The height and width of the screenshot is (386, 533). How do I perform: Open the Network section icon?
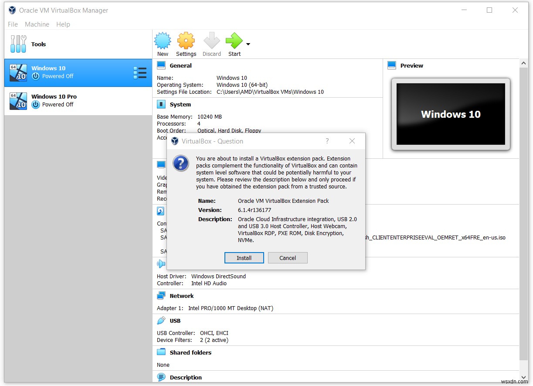point(160,296)
